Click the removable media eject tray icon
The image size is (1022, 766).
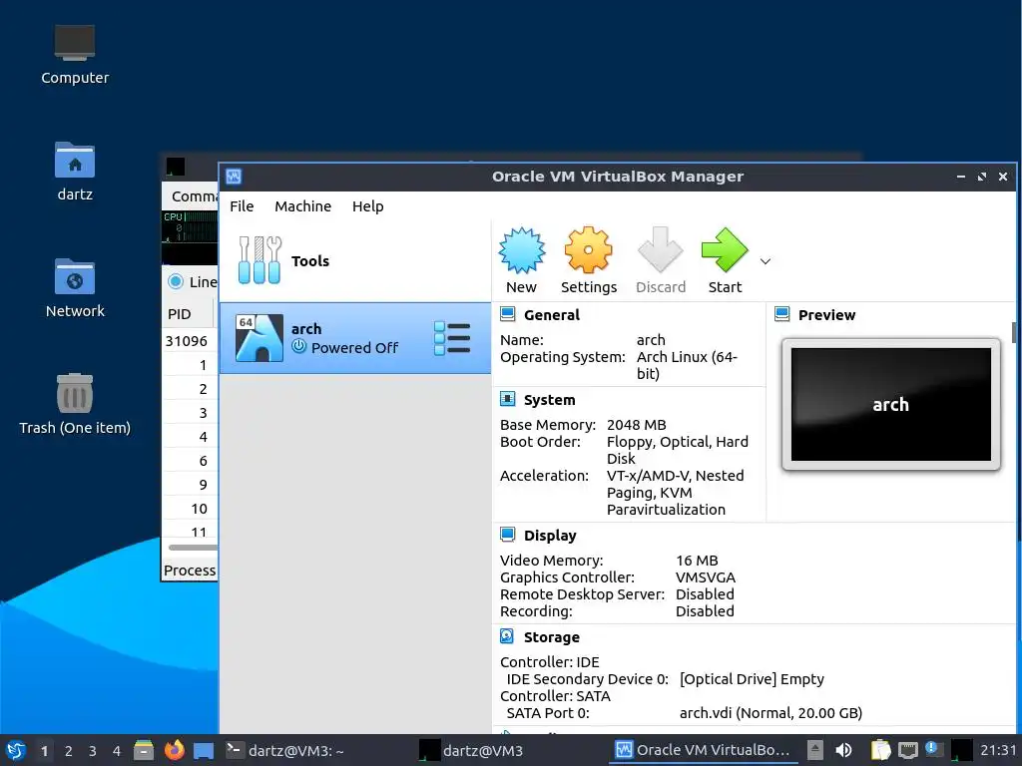pyautogui.click(x=814, y=750)
